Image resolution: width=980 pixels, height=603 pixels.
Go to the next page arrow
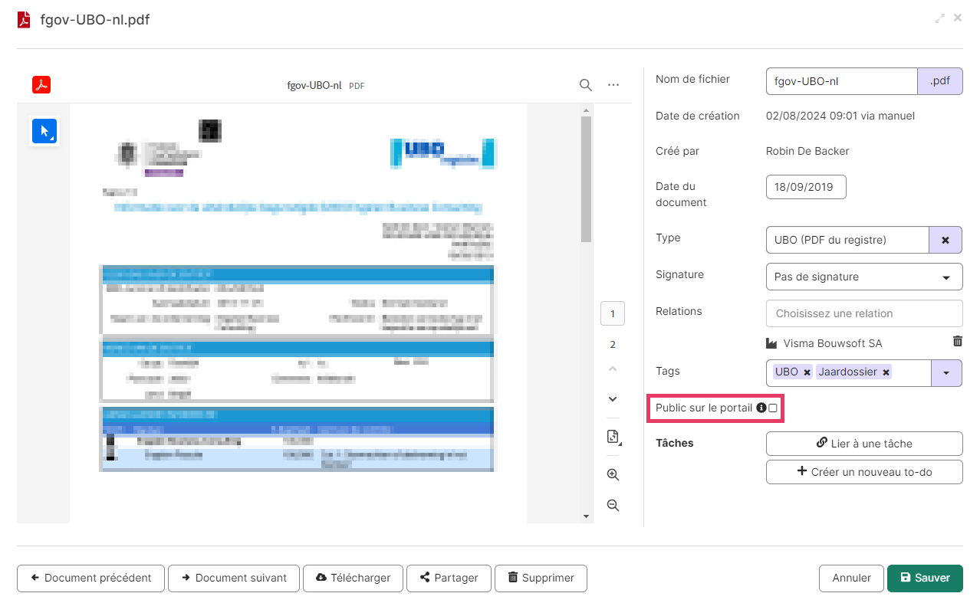(x=613, y=399)
